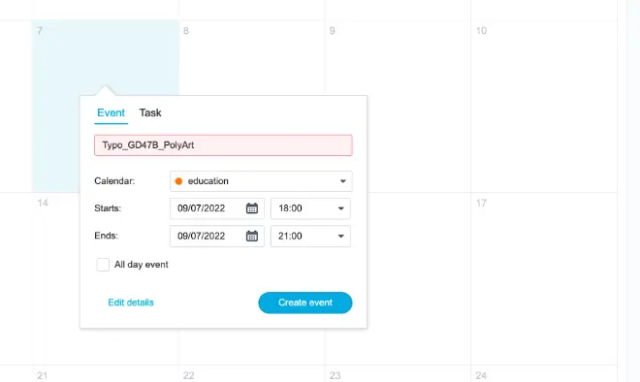Select day 22 cell in calendar
The width and height of the screenshot is (640, 382).
[251, 374]
